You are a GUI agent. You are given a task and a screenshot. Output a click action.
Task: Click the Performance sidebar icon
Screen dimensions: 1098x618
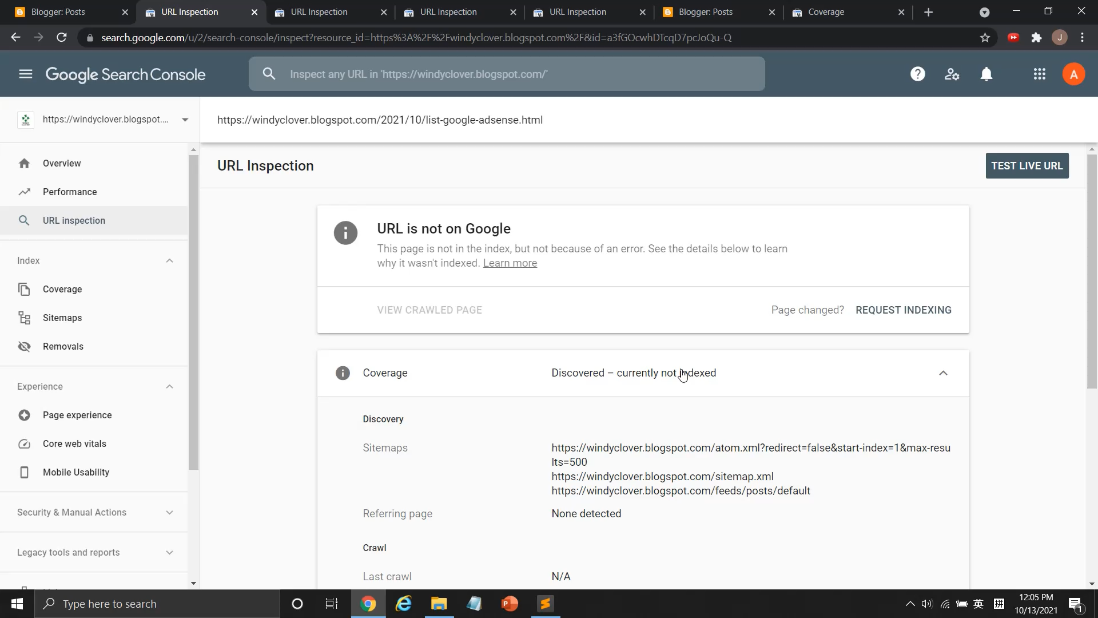pyautogui.click(x=24, y=192)
